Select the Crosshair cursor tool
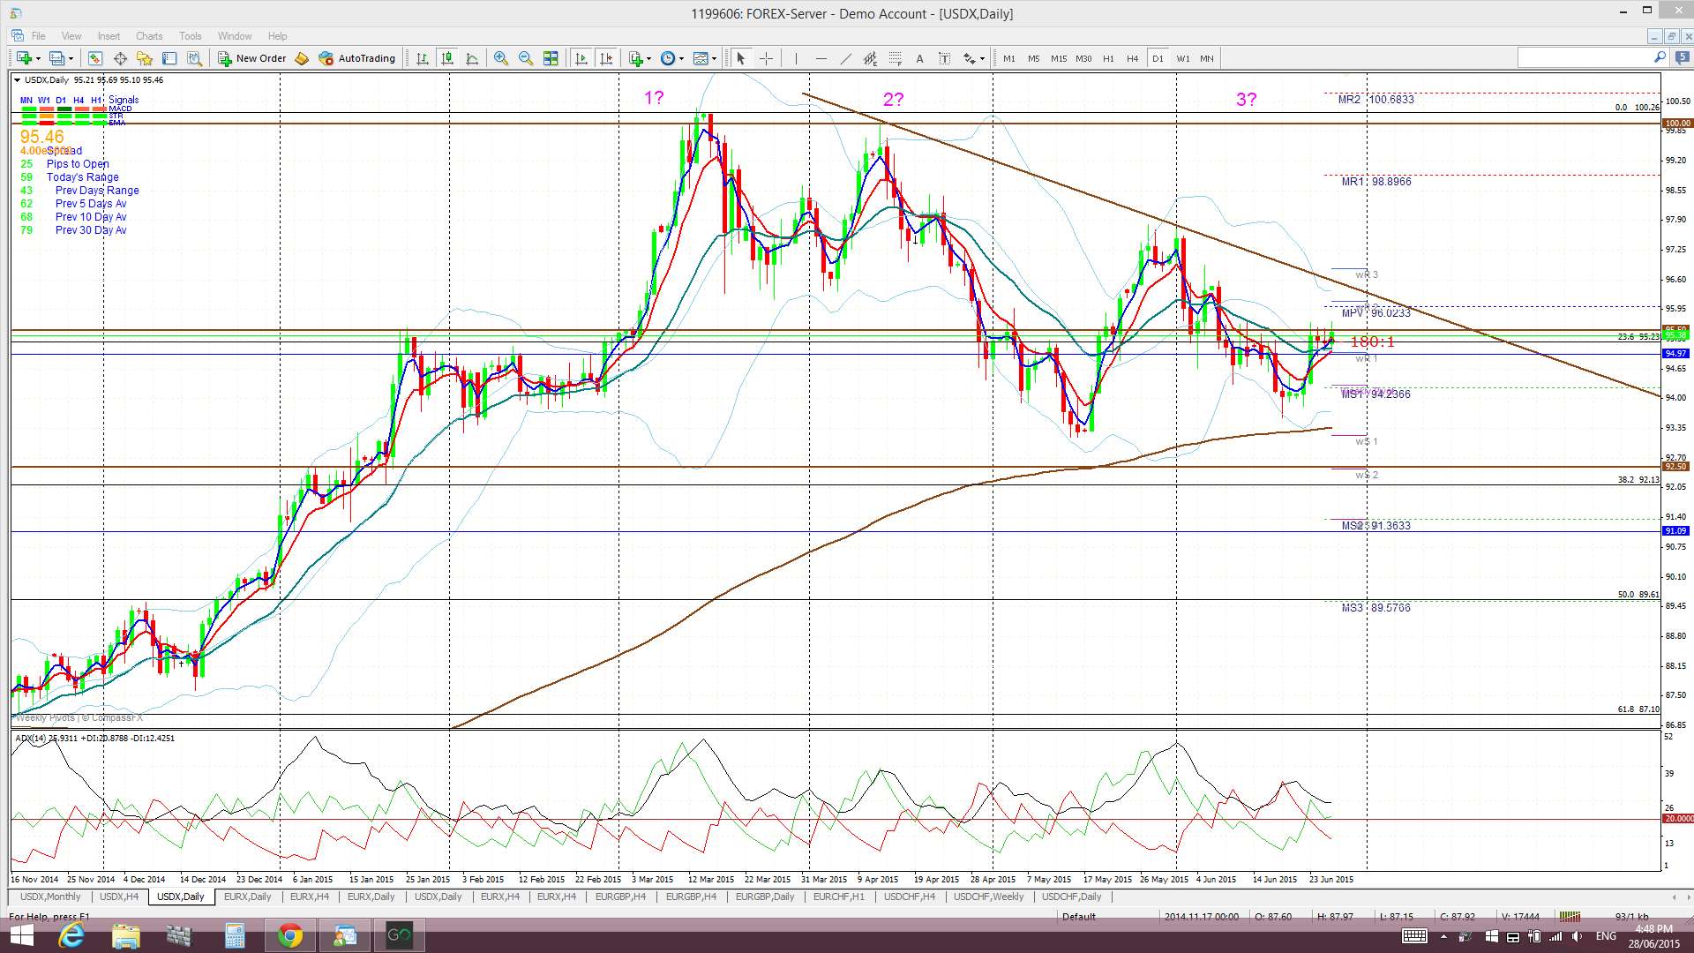 [x=767, y=58]
